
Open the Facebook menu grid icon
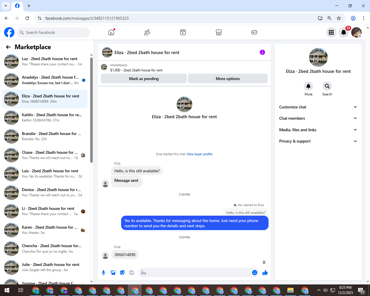click(x=331, y=32)
